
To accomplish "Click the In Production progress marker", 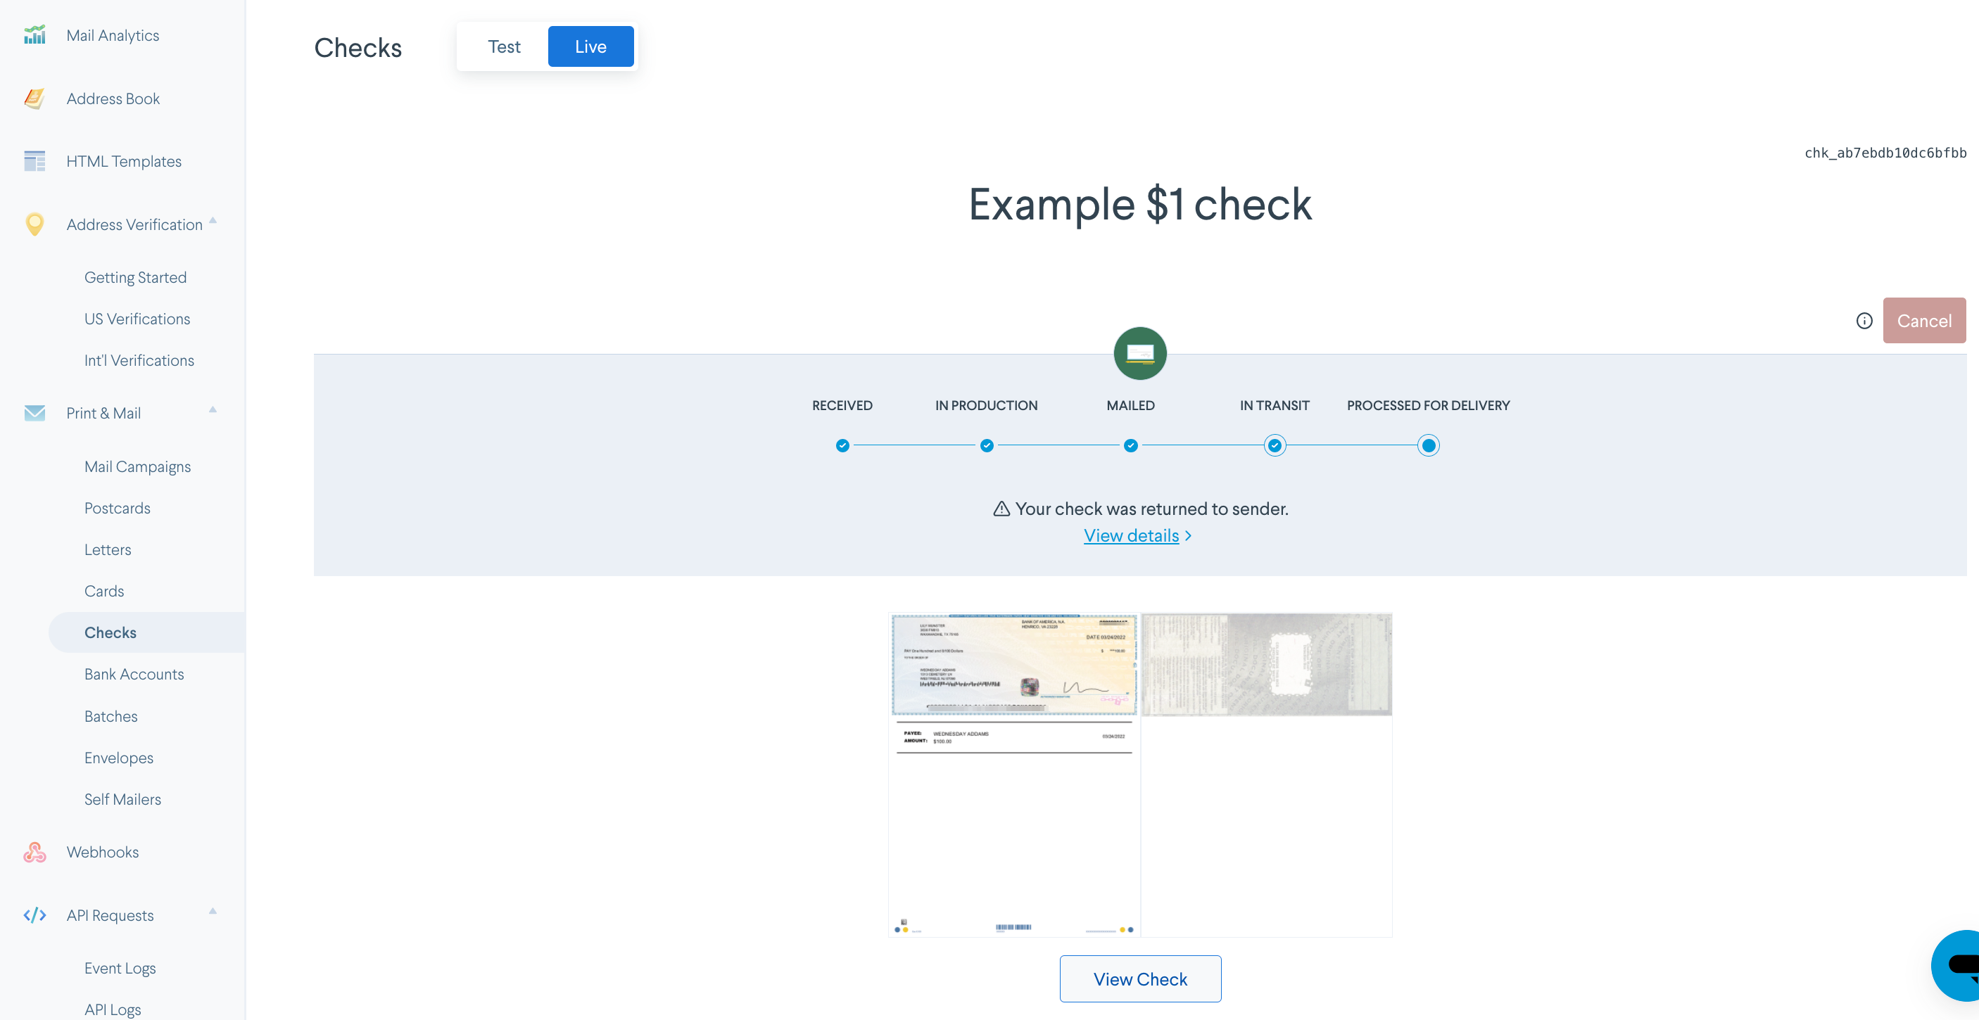I will (x=987, y=445).
